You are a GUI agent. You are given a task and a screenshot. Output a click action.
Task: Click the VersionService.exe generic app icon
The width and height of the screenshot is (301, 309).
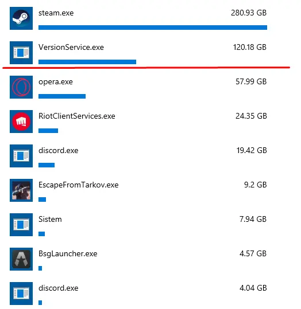tap(21, 53)
